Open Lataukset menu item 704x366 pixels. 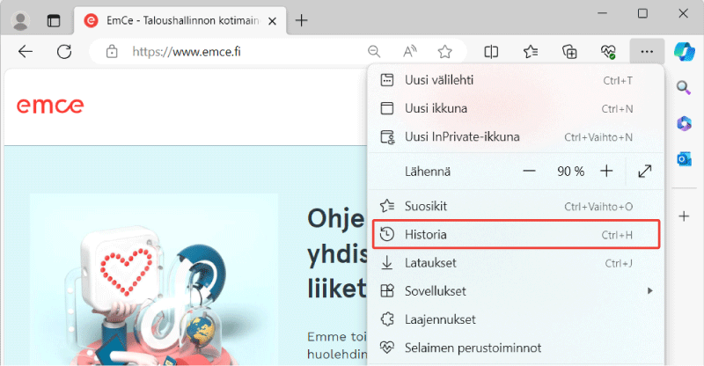516,263
